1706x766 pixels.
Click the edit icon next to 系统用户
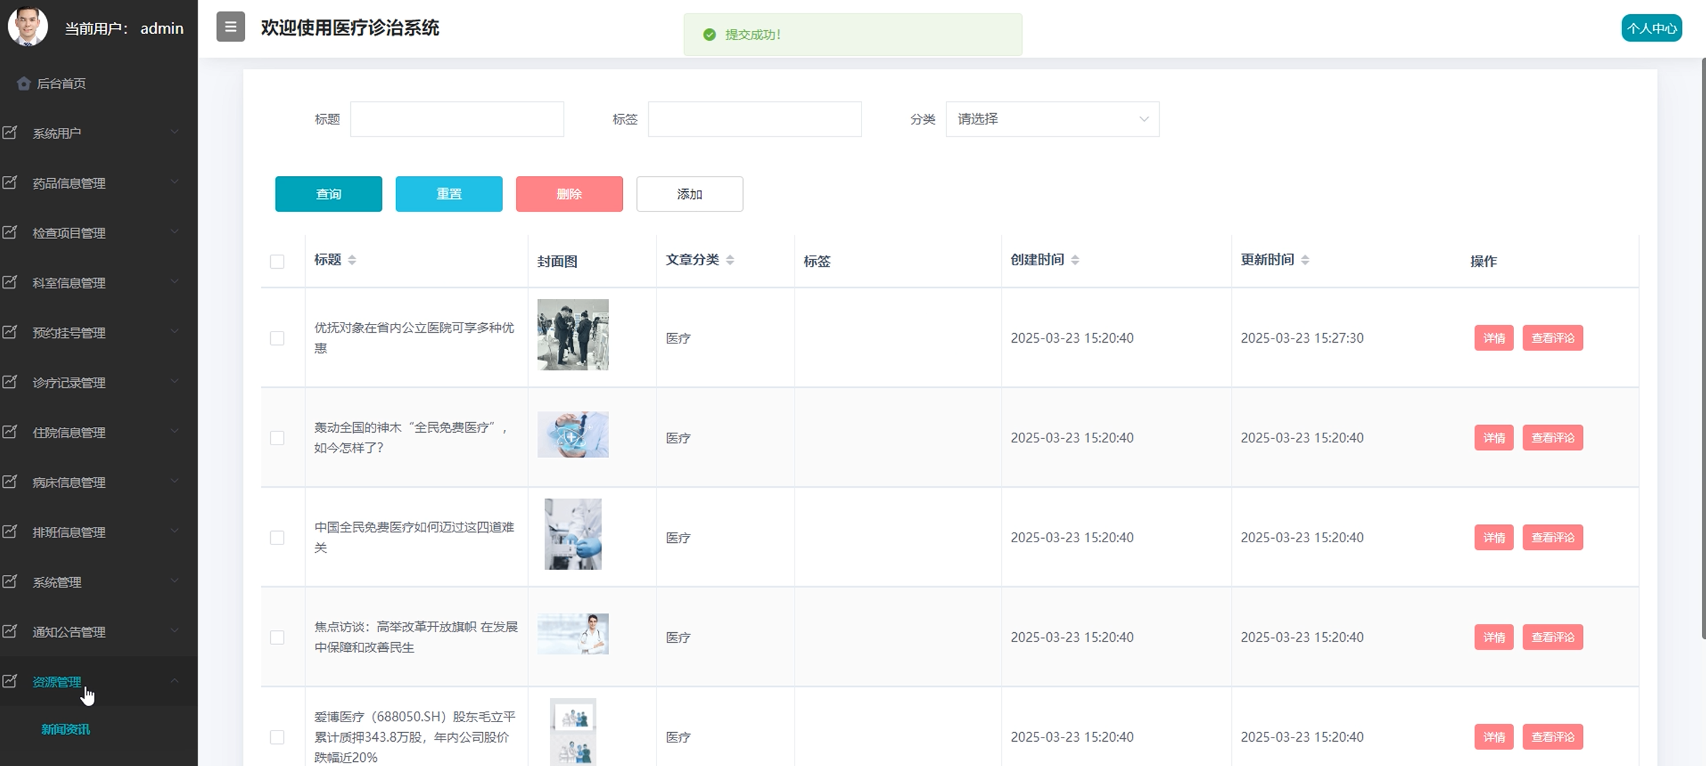pyautogui.click(x=10, y=132)
